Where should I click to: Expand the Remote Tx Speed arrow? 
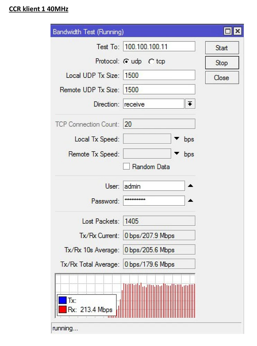pos(177,154)
